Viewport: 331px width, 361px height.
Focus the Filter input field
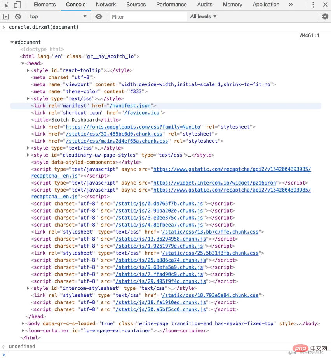[148, 17]
